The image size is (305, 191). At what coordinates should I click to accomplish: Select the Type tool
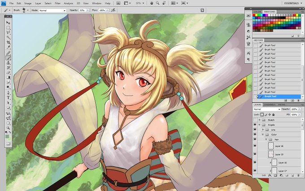(8, 98)
